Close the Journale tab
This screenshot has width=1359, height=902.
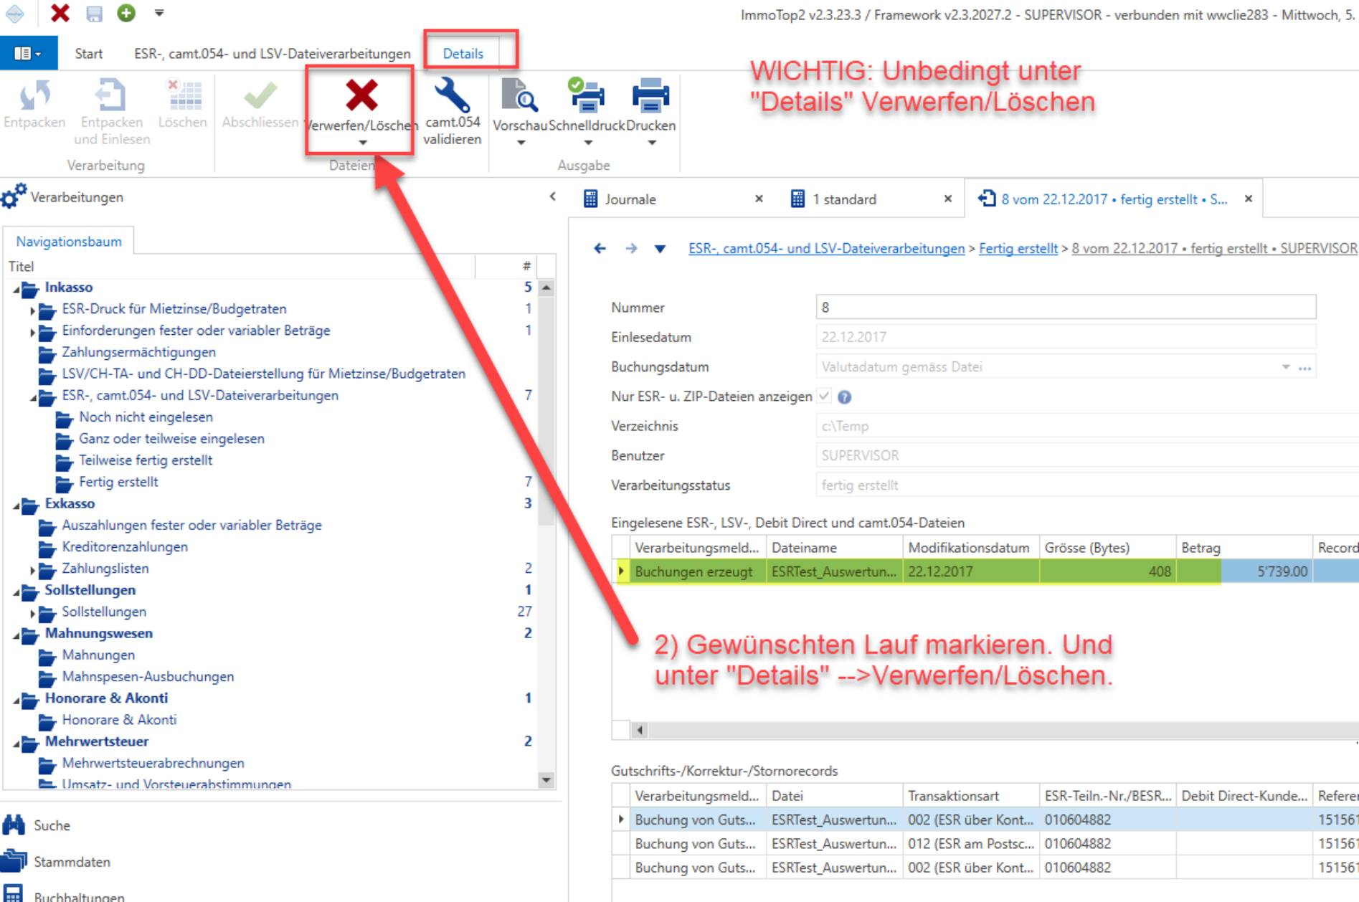tap(759, 199)
